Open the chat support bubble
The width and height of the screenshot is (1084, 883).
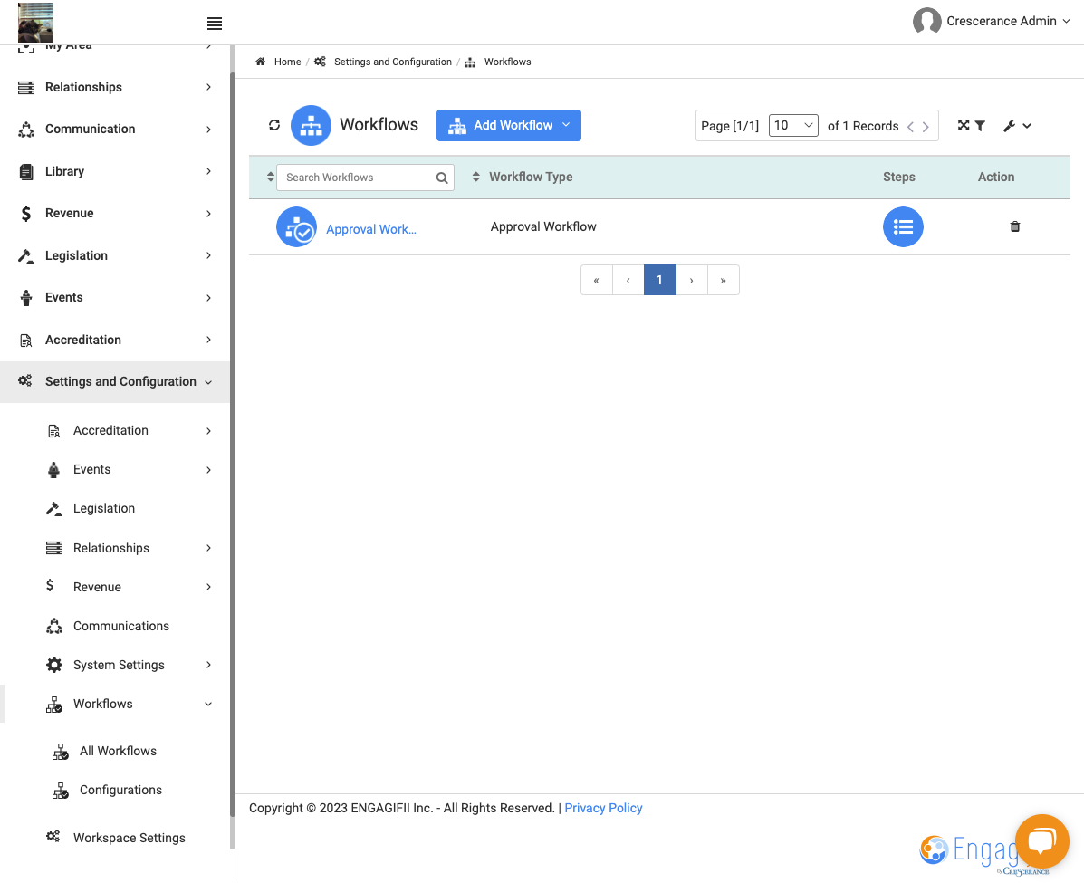1041,840
